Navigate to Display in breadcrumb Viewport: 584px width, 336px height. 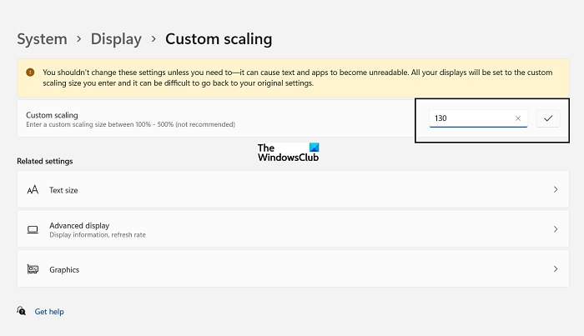(116, 38)
